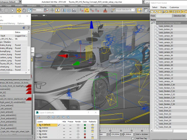The image size is (187, 140).
Task: Select body_bottom_00 in the scene list
Action: (166, 26)
